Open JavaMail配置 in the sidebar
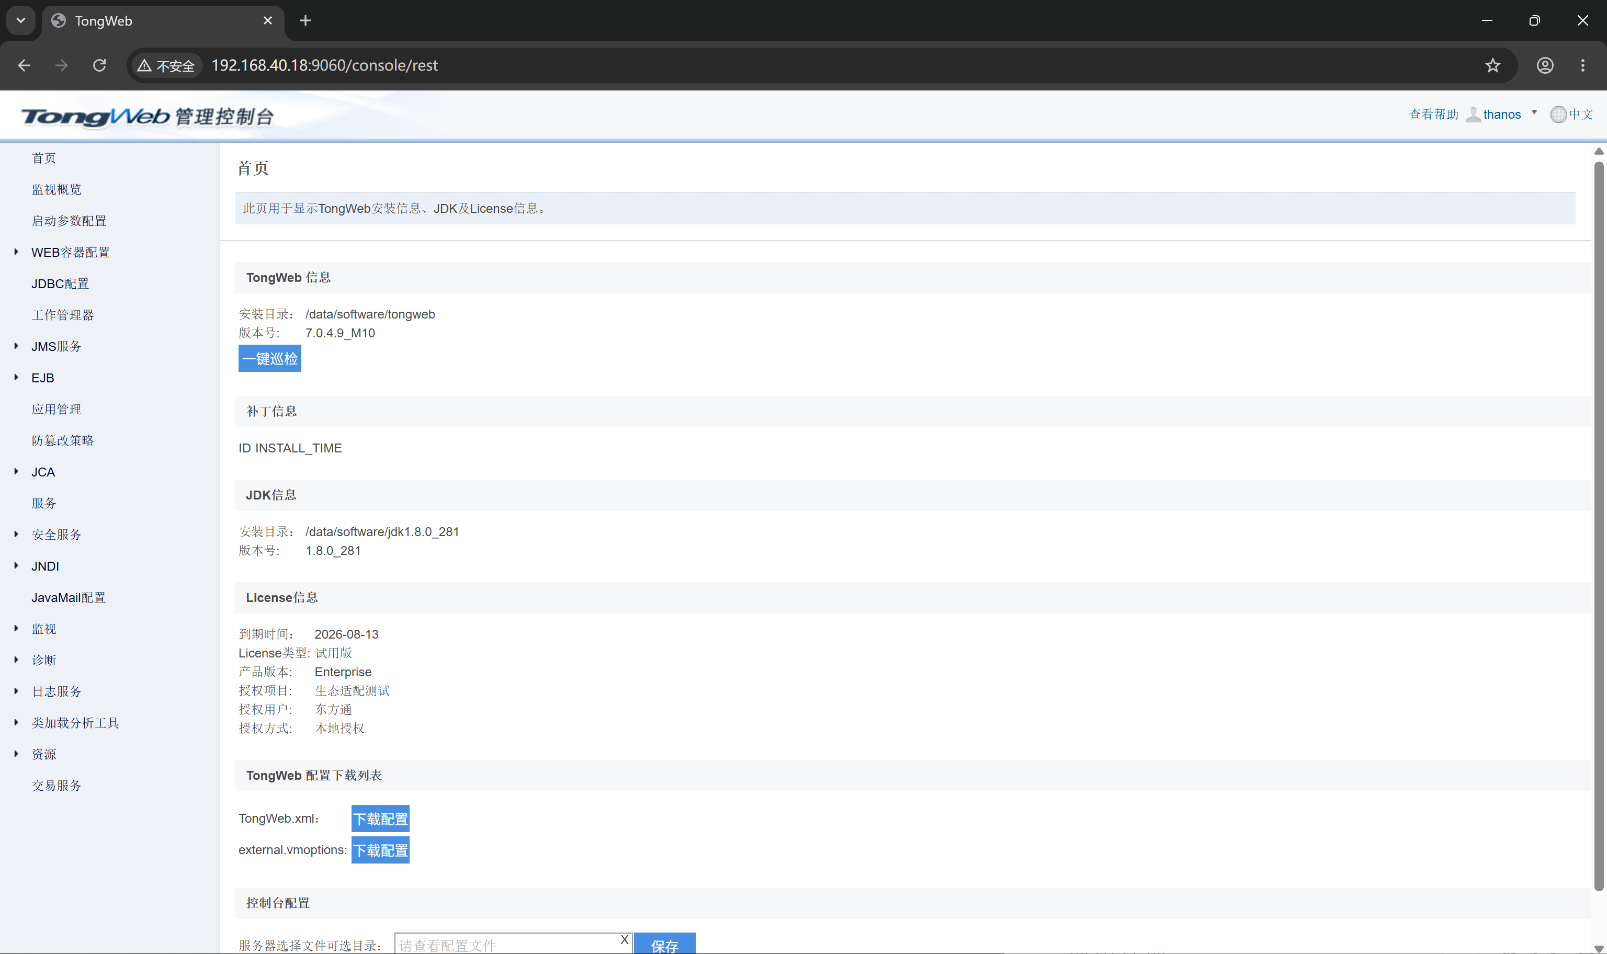1607x954 pixels. [x=69, y=598]
